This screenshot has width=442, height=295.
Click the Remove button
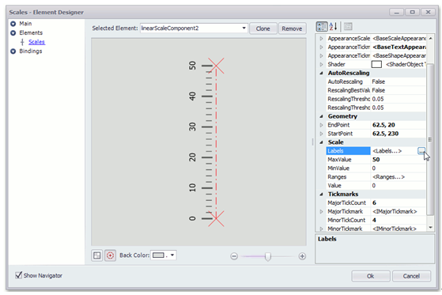point(292,28)
